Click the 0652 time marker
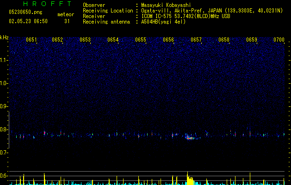 [x=57, y=40]
